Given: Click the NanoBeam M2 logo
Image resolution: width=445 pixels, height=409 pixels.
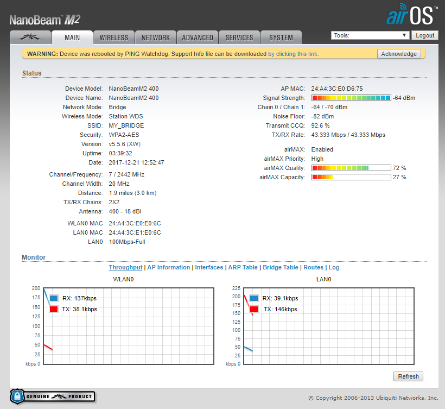Looking at the screenshot, I should pos(45,20).
